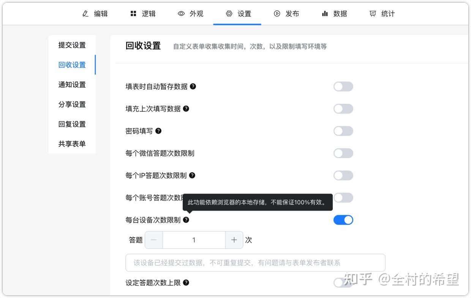The height and width of the screenshot is (298, 471).
Task: Open the 数据 tab
Action: pos(334,14)
